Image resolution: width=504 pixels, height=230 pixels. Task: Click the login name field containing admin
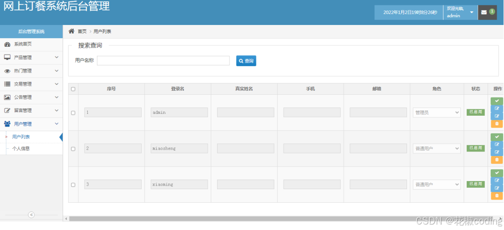[x=179, y=113]
